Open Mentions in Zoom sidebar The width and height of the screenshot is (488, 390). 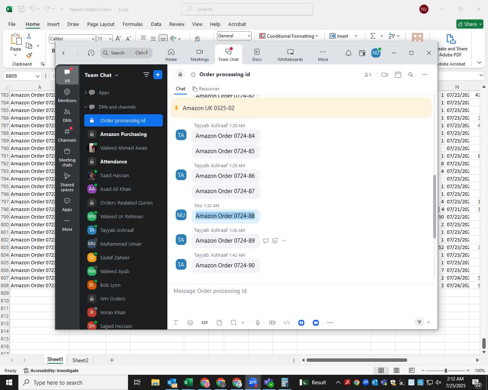[x=67, y=96]
